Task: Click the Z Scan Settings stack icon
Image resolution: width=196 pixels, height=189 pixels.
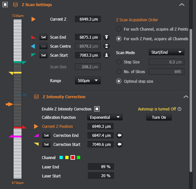Action: coord(15,5)
